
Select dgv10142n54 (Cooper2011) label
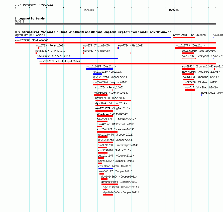116,156
